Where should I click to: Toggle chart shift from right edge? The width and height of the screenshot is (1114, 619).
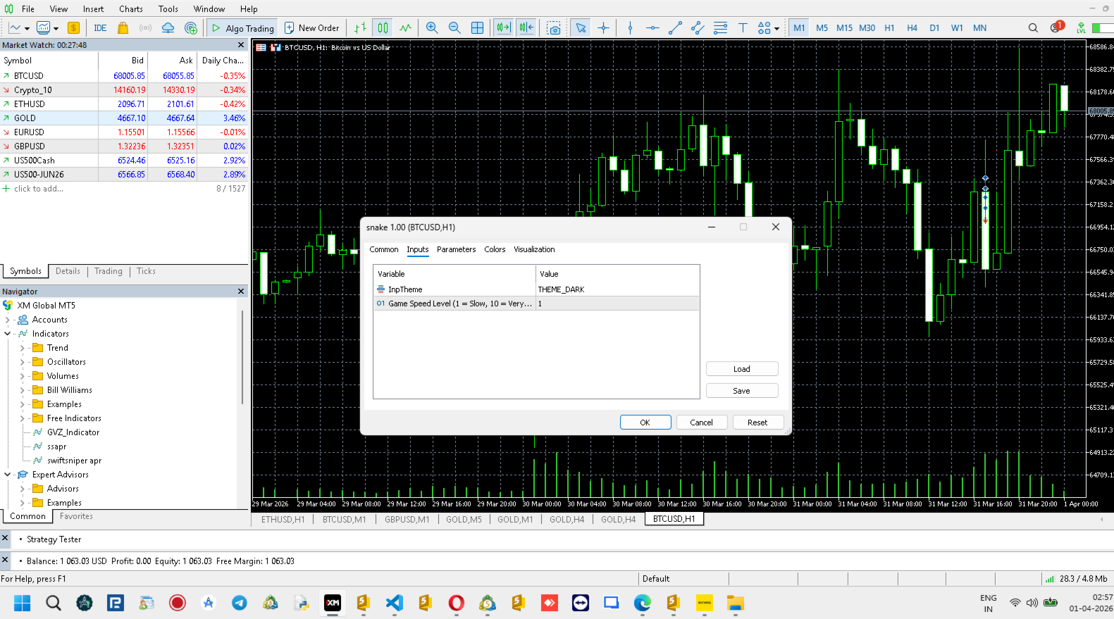point(526,28)
